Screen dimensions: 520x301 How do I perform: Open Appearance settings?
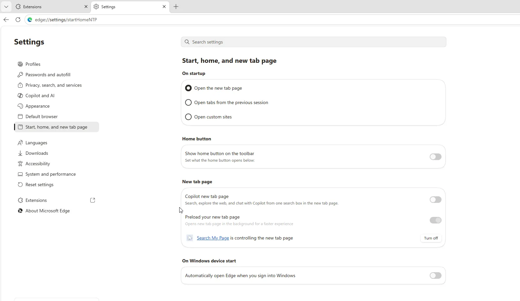coord(56,106)
